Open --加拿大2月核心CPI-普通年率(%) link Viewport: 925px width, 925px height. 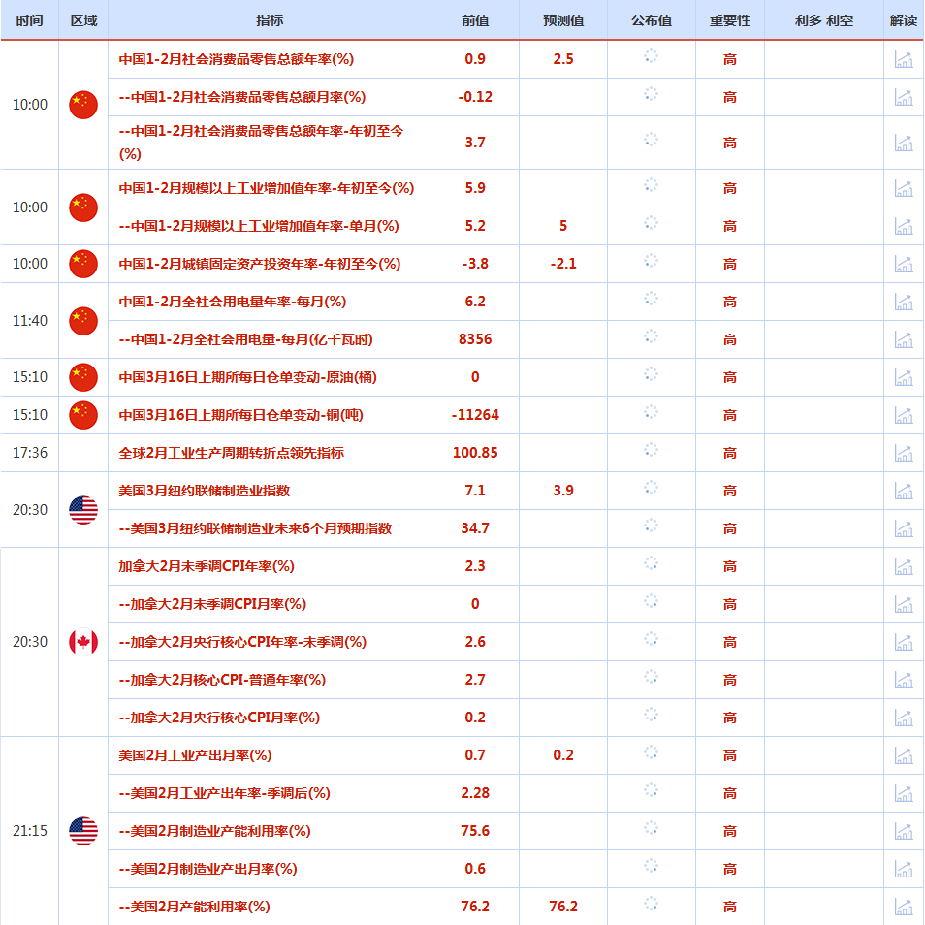click(x=222, y=680)
